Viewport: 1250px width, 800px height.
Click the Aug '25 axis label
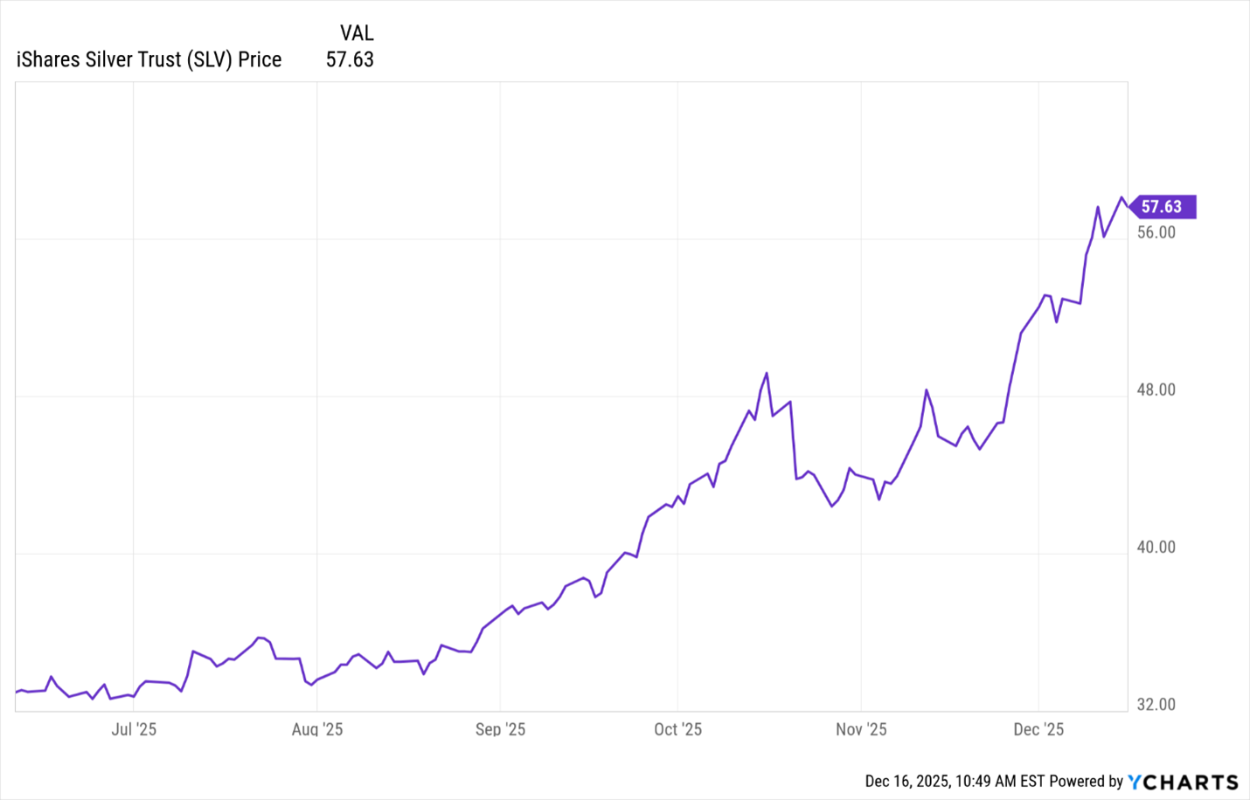tap(317, 729)
